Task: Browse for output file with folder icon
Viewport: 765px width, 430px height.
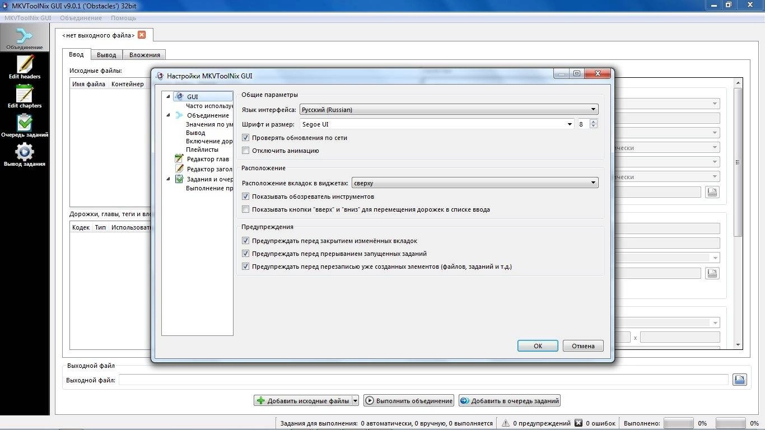Action: 739,380
